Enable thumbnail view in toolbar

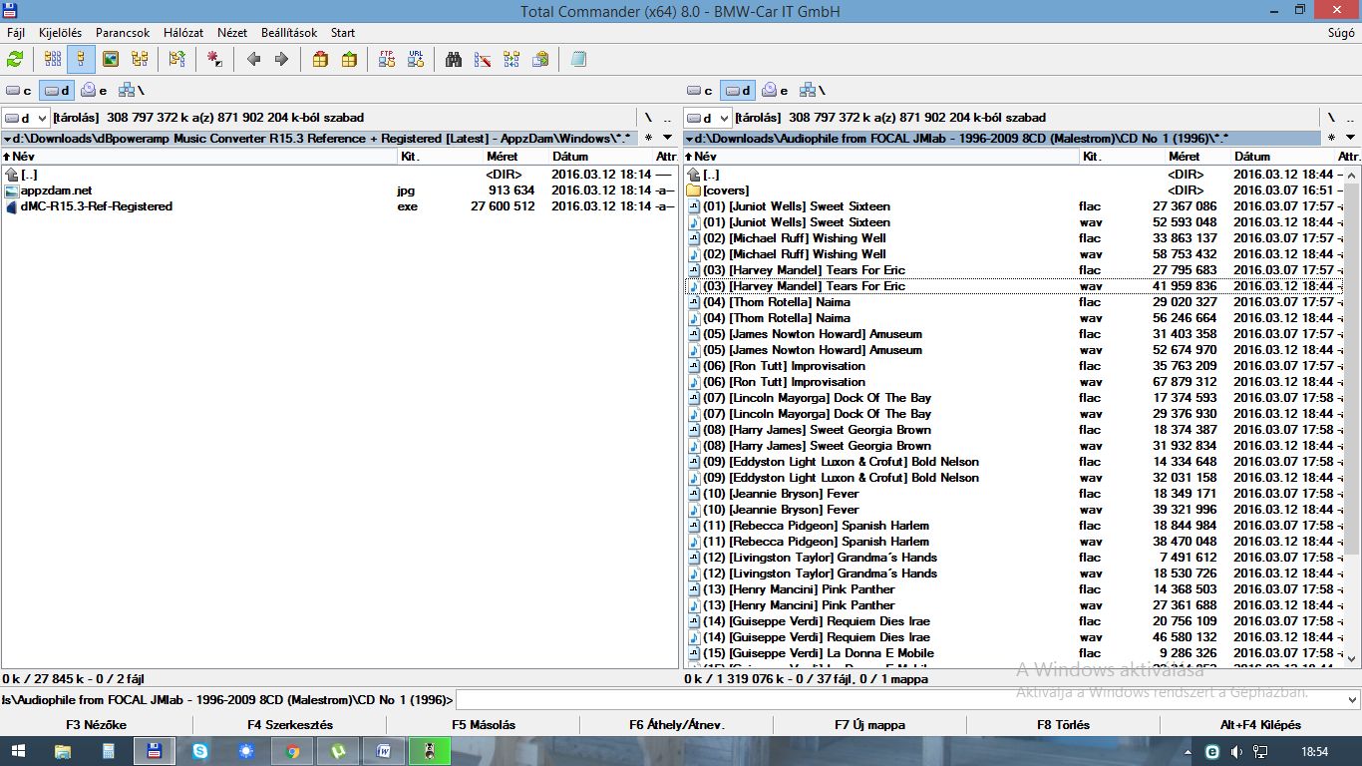(110, 60)
